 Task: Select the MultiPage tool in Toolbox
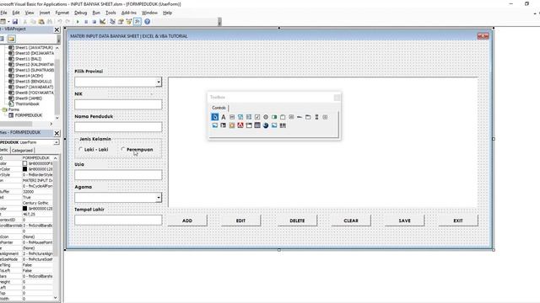(x=308, y=117)
